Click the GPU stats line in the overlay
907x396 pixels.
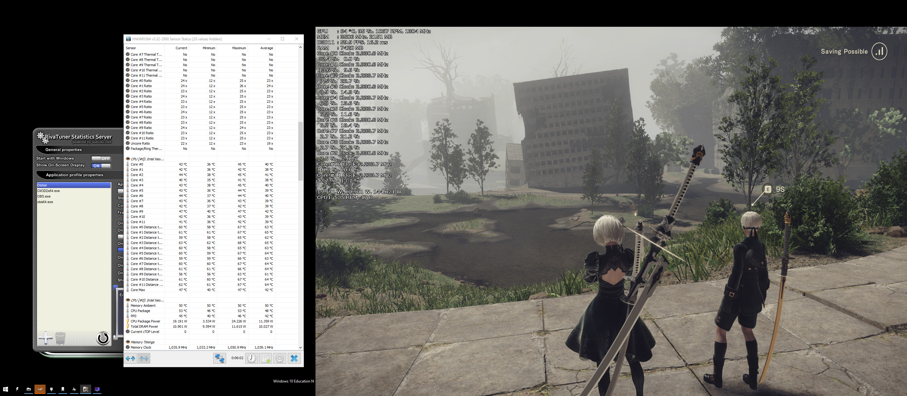(374, 31)
